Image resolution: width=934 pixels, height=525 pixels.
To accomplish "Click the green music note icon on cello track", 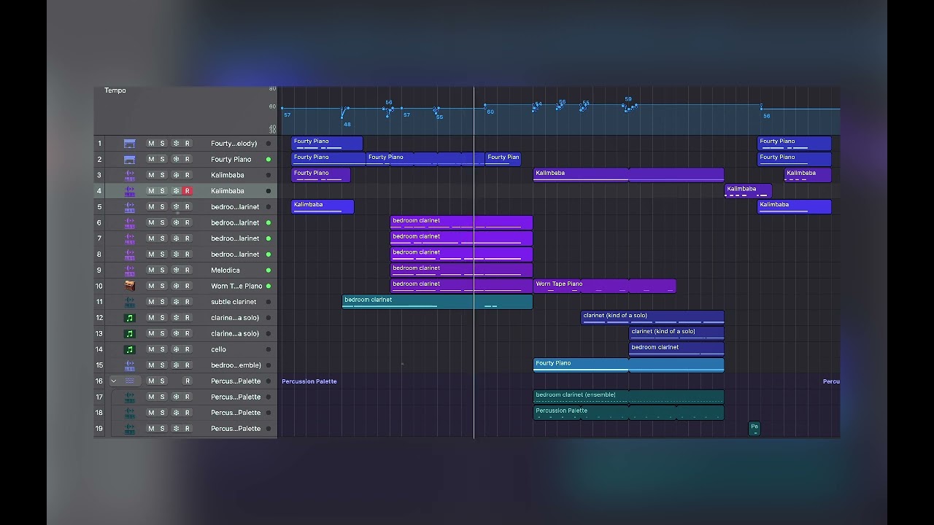I will click(129, 349).
